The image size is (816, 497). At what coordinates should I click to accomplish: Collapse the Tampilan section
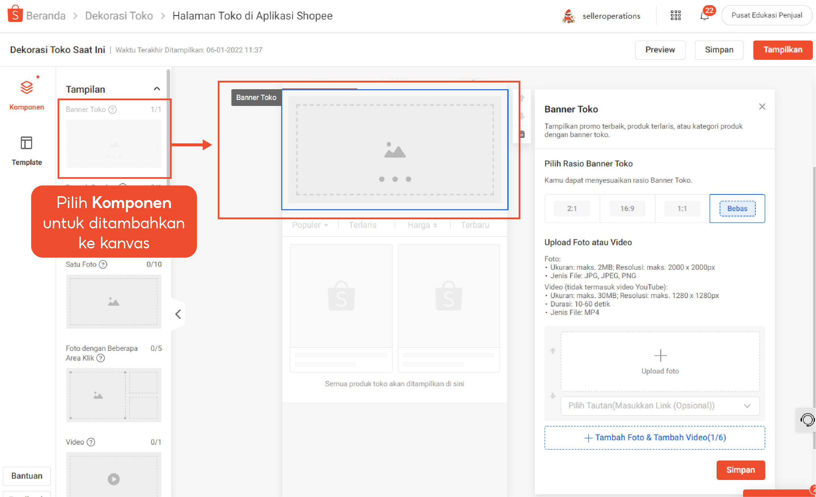pyautogui.click(x=157, y=89)
